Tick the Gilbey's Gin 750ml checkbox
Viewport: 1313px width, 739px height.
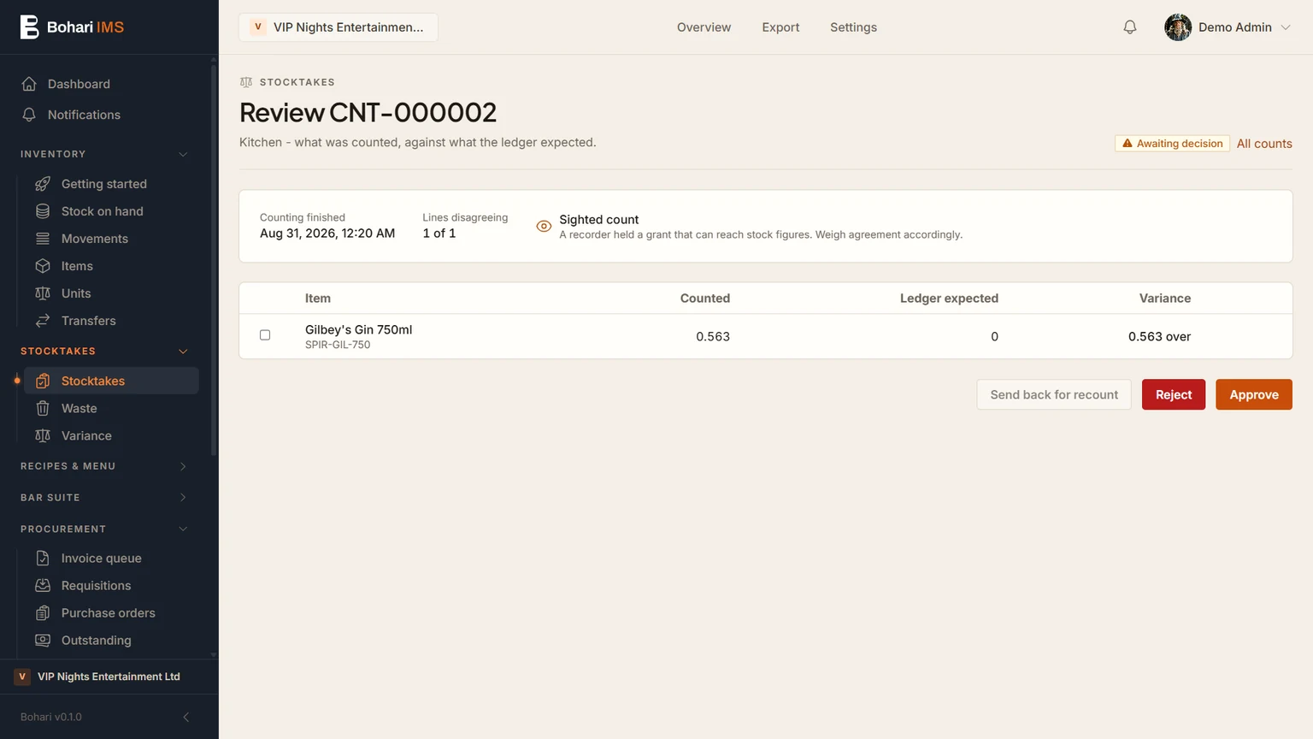pyautogui.click(x=265, y=335)
